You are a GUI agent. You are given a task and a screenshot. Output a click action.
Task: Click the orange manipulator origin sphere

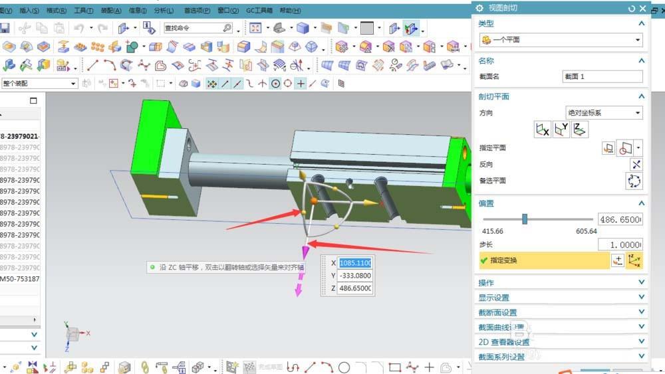314,201
